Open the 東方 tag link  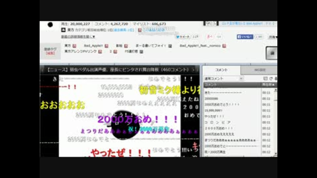coord(68,46)
